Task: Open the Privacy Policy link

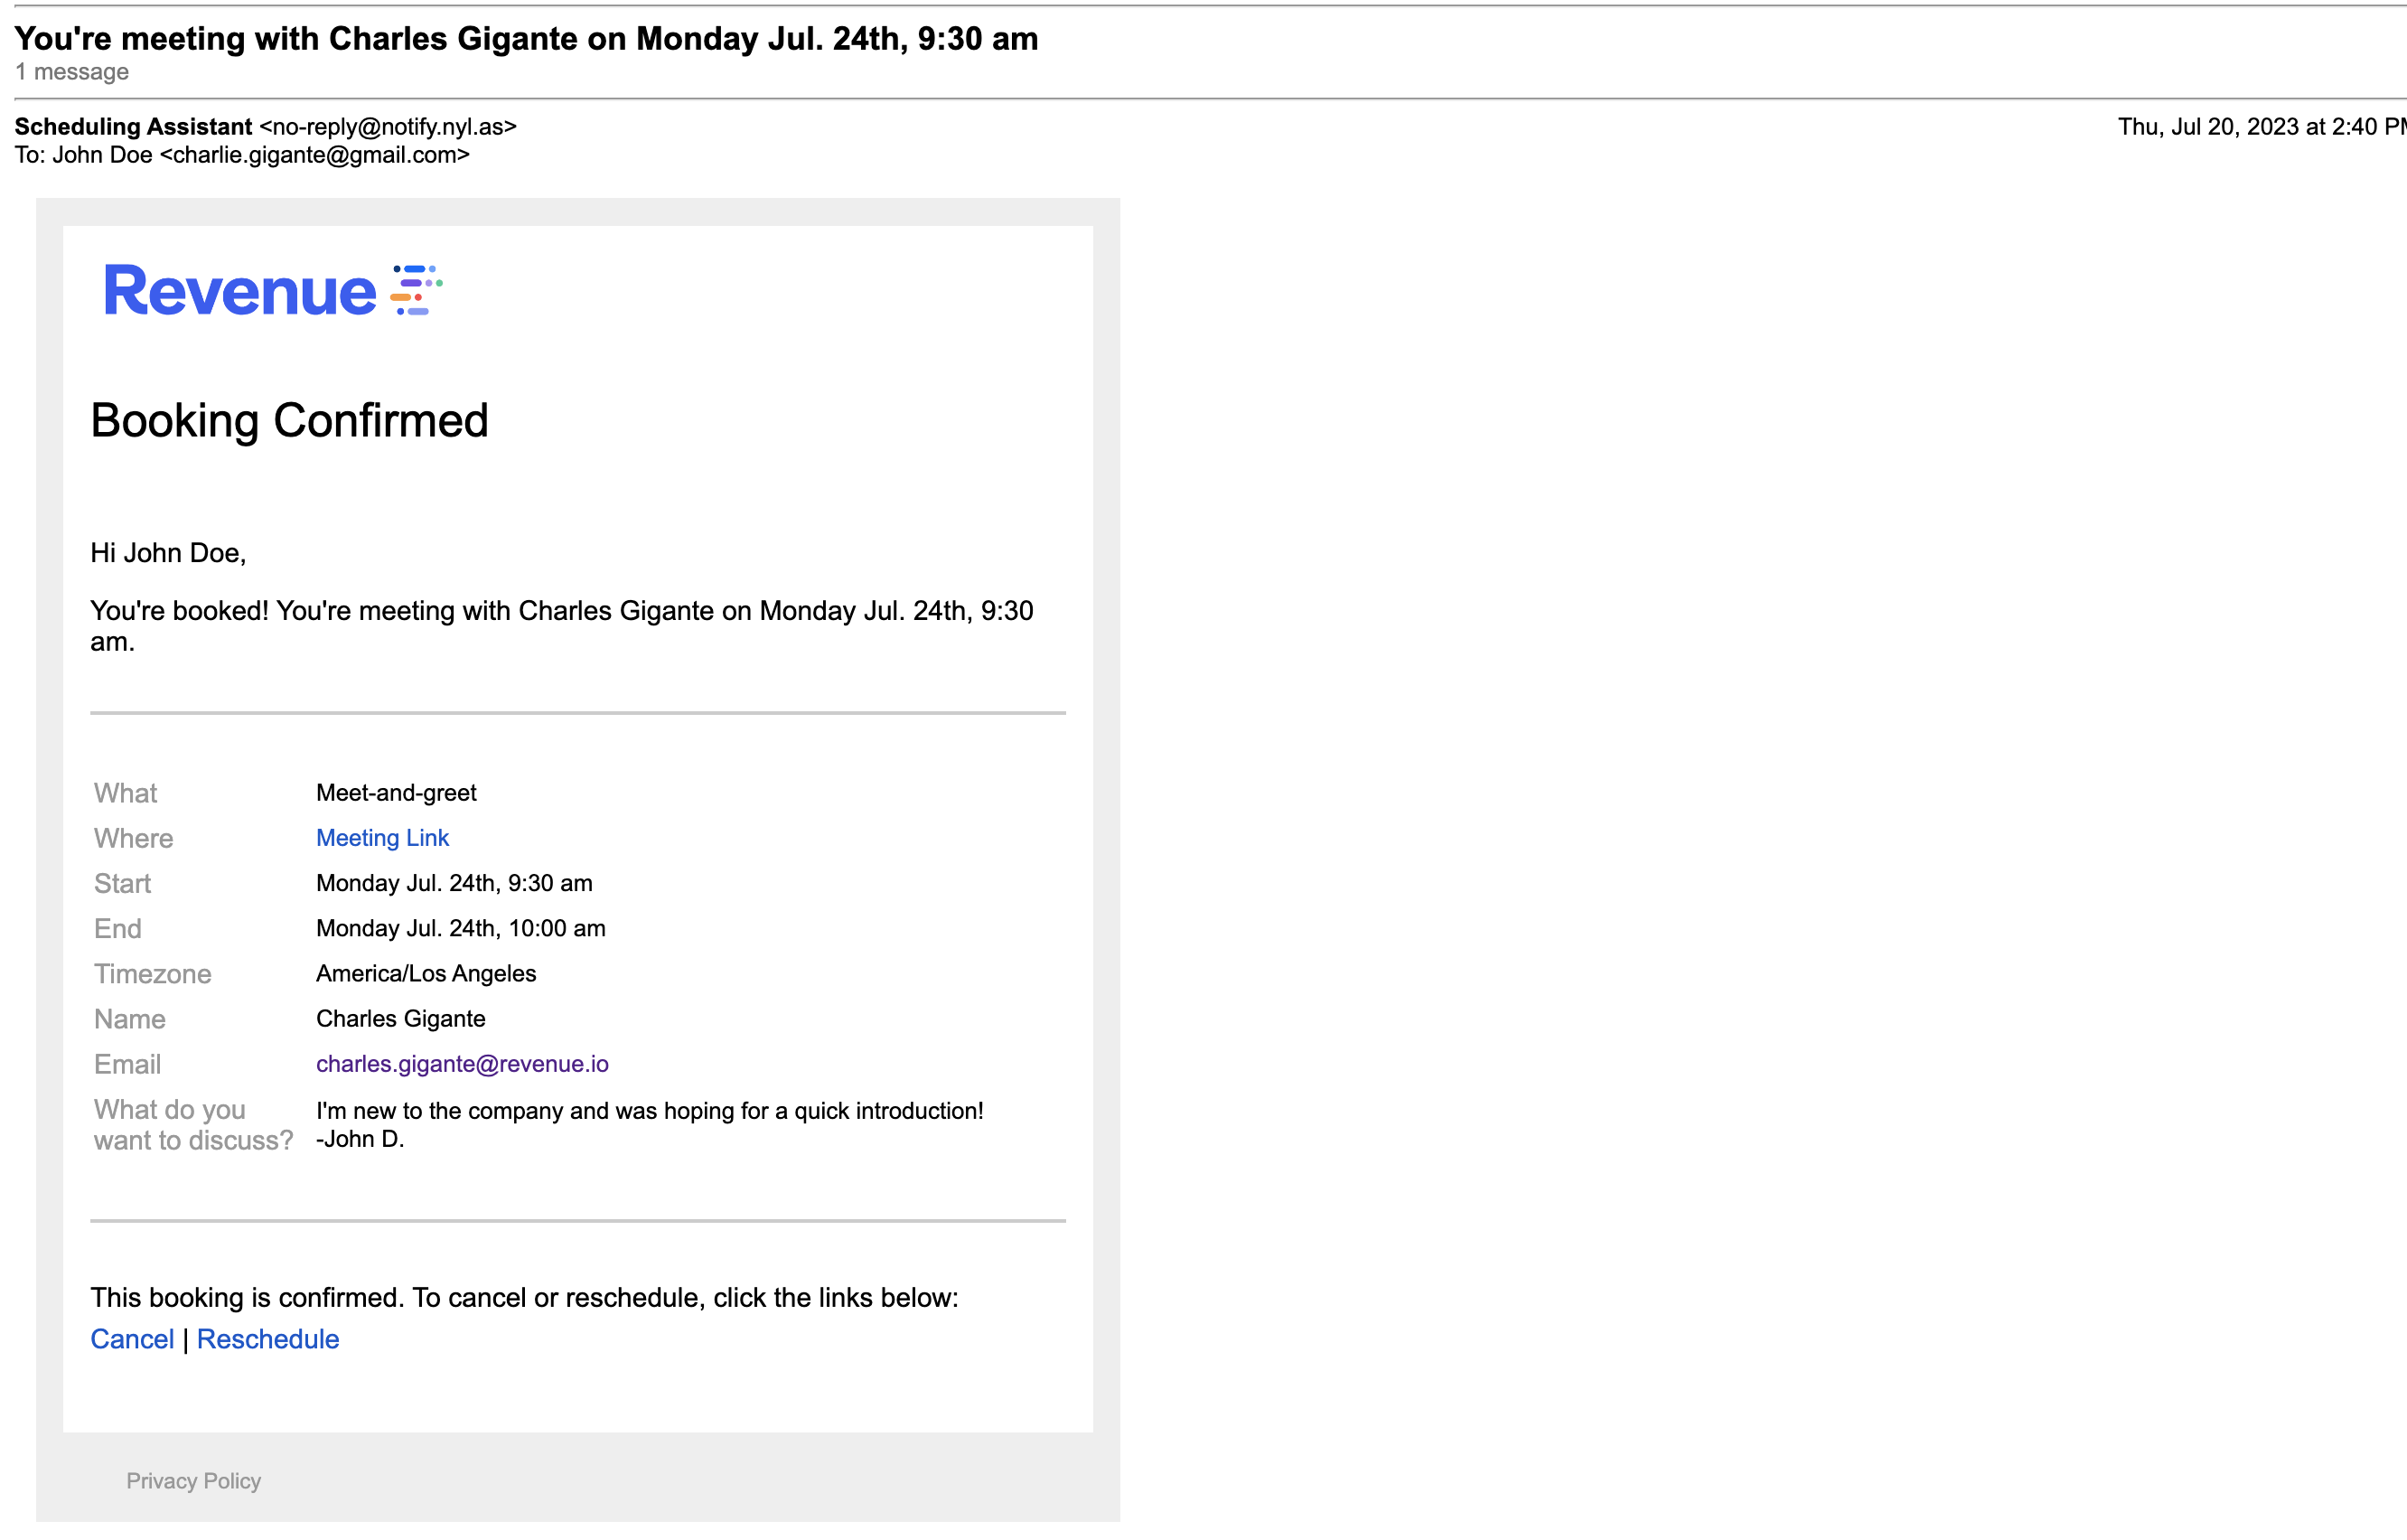Action: (x=193, y=1480)
